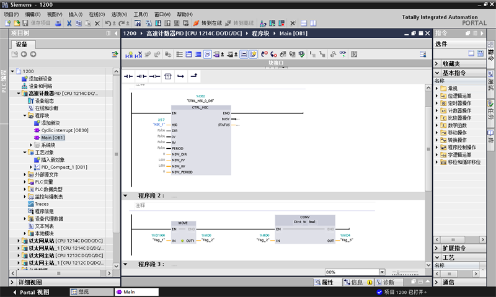Image resolution: width=496 pixels, height=297 pixels.
Task: Click 转到在线 go online button
Action: 208,23
